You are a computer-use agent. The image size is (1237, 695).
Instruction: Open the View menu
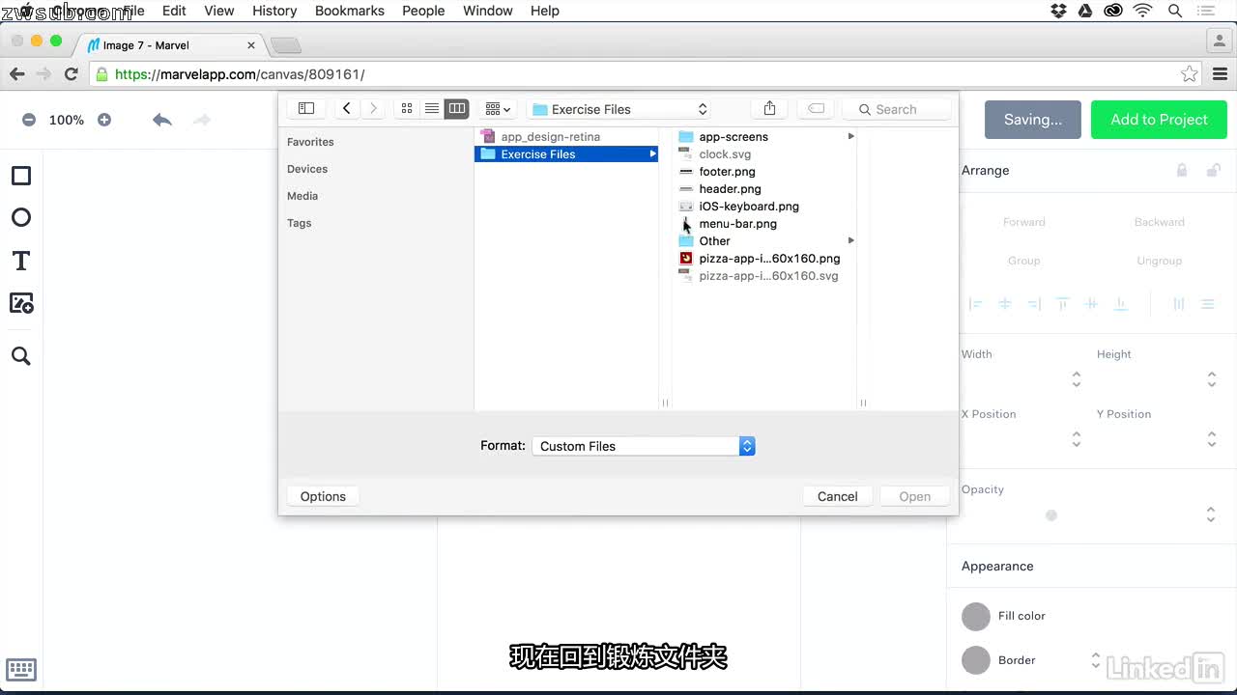pyautogui.click(x=219, y=11)
